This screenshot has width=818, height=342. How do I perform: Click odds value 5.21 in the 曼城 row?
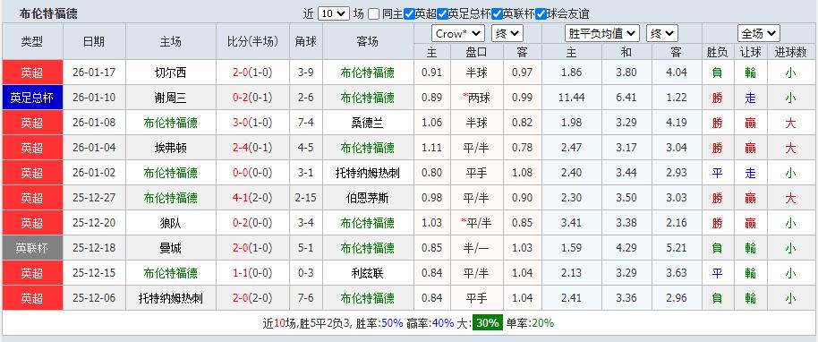click(677, 248)
